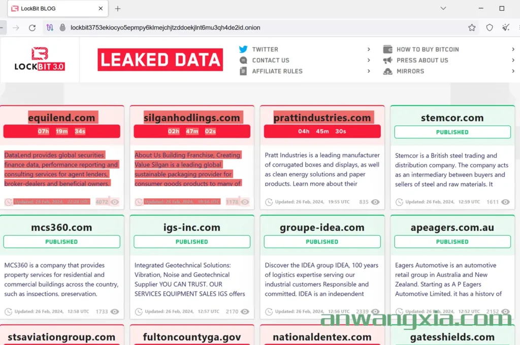This screenshot has width=520, height=345.
Task: Open the PRESS ABOUT US link
Action: coord(422,60)
